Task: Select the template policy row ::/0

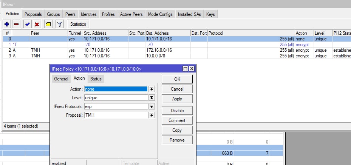Action: pos(177,45)
